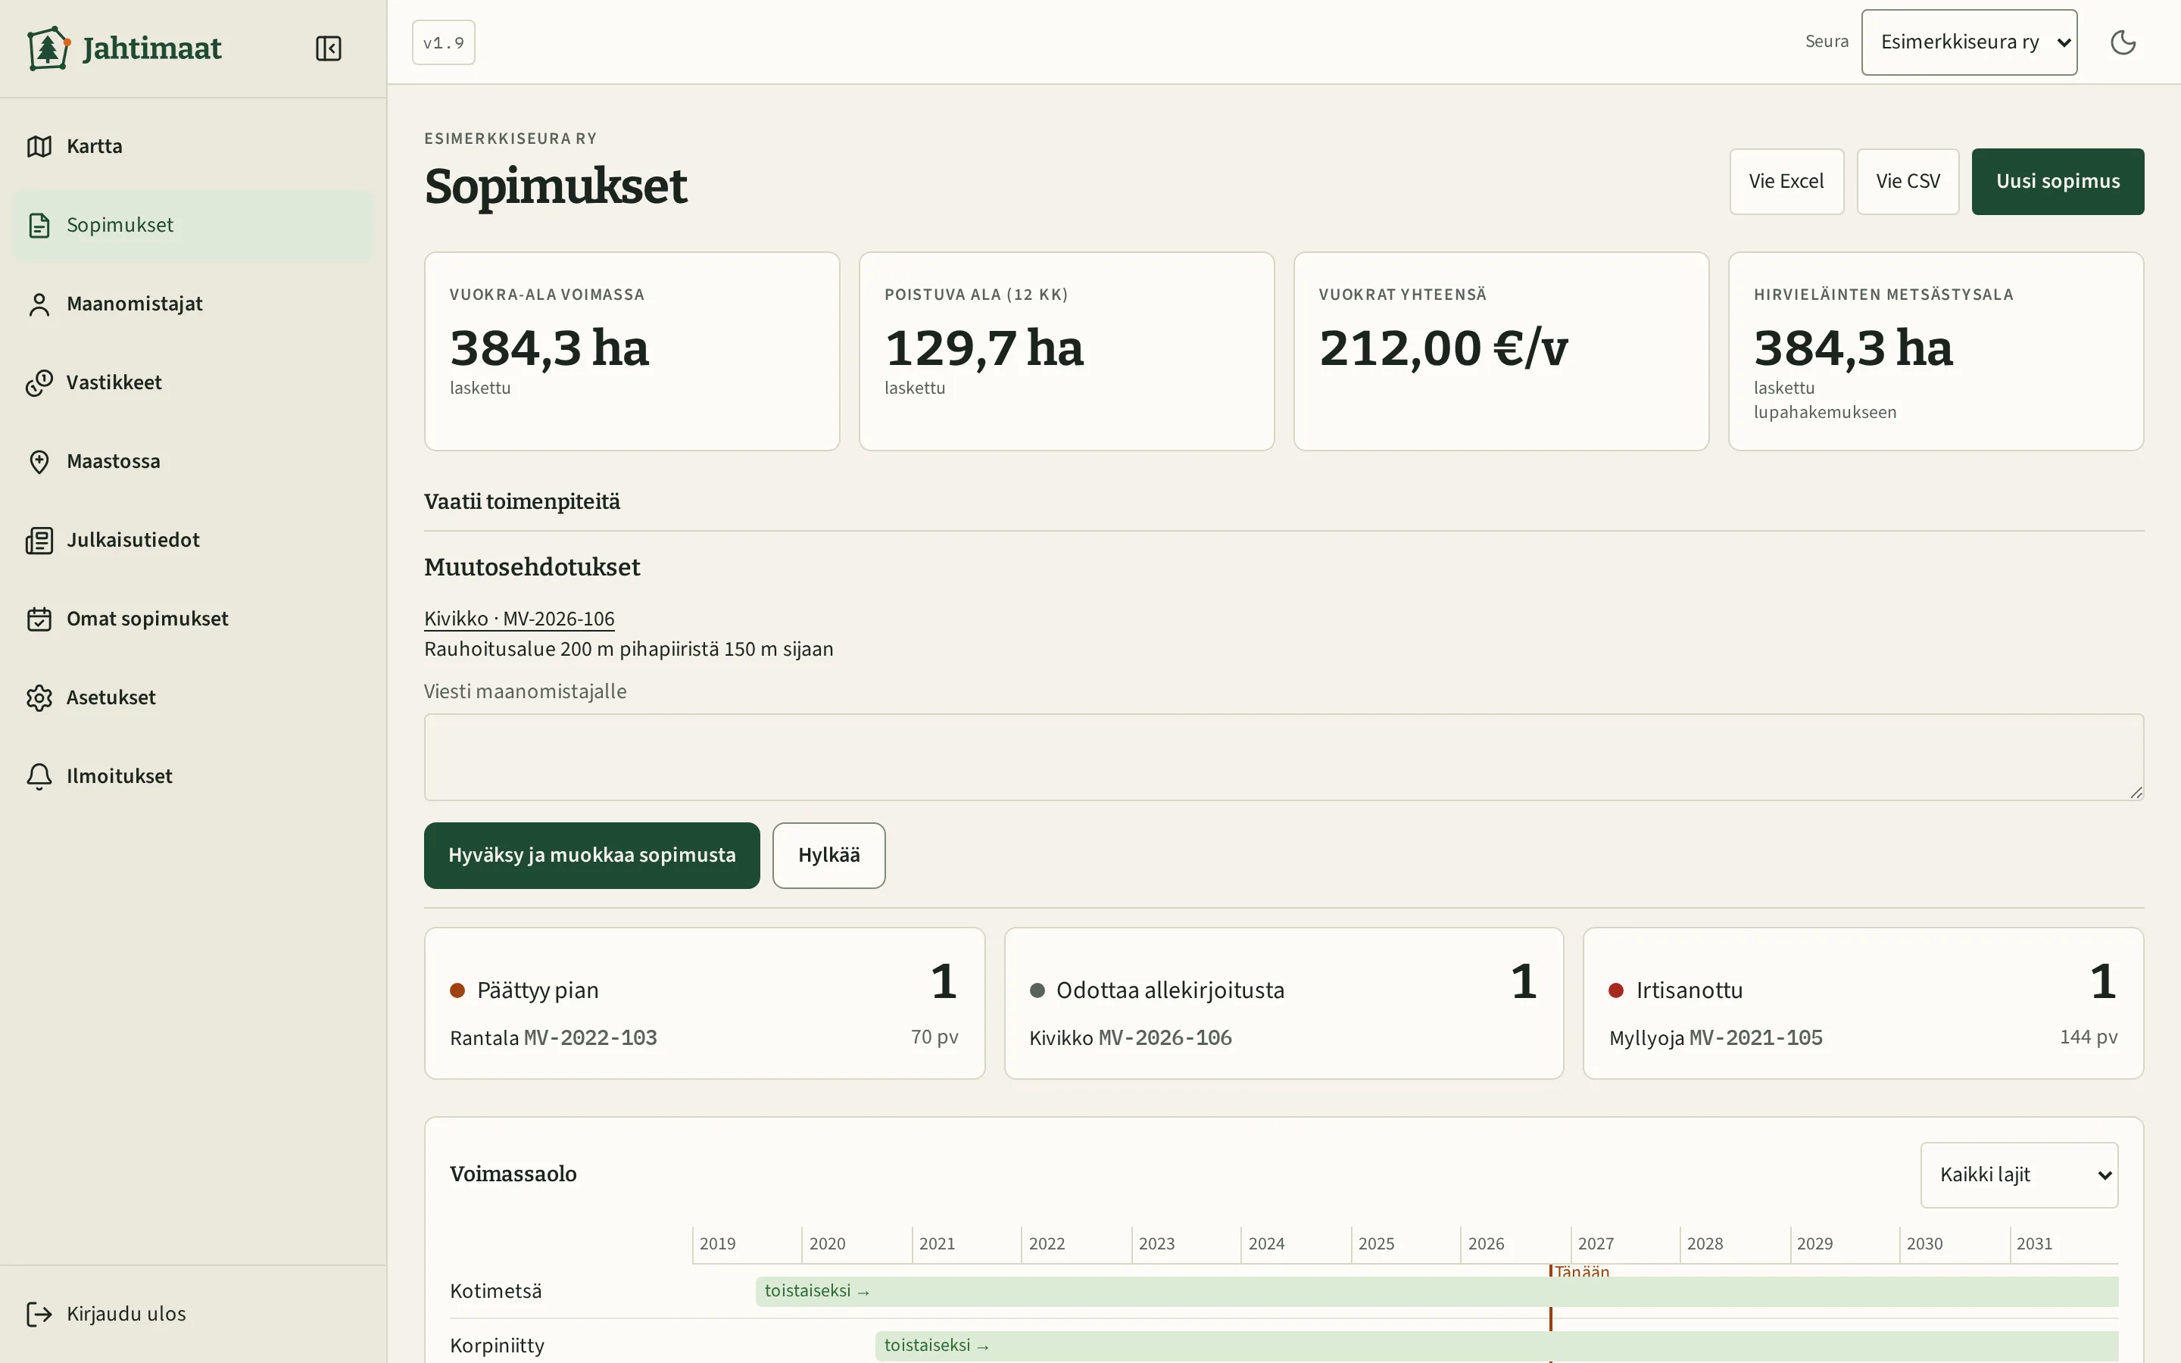This screenshot has height=1363, width=2181.
Task: Toggle dark mode moon icon
Action: point(2123,42)
